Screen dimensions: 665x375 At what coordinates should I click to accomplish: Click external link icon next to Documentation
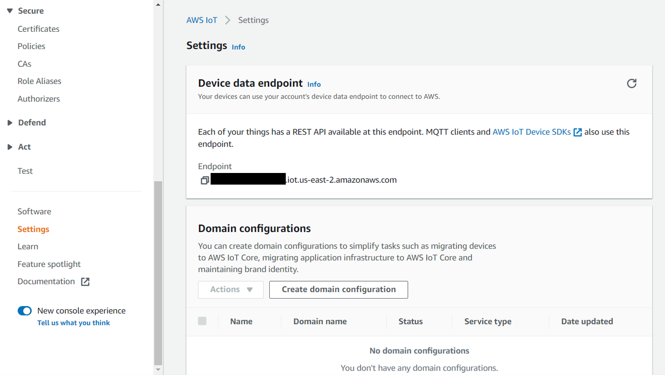pyautogui.click(x=85, y=282)
